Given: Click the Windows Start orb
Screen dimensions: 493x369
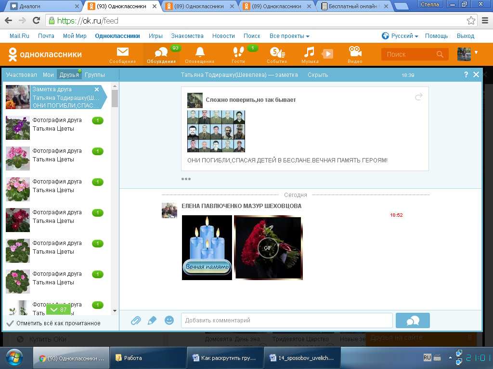Looking at the screenshot, I should click(x=14, y=358).
